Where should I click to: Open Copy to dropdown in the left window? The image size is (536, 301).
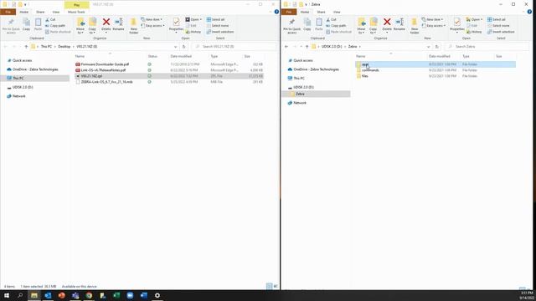click(92, 26)
